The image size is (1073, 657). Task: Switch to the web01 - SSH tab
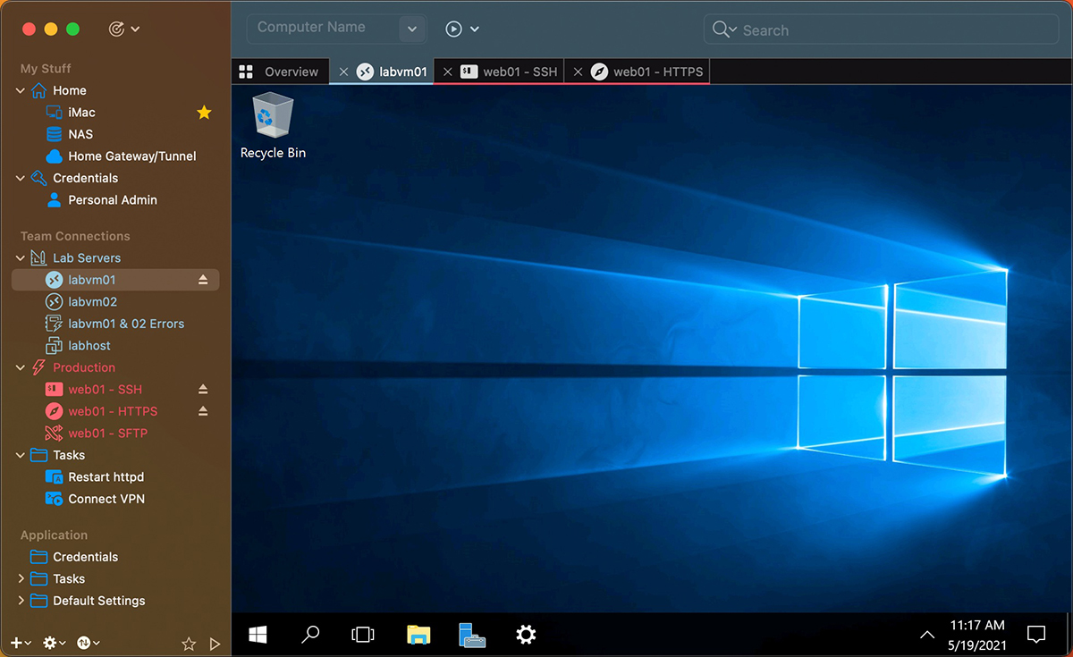tap(520, 72)
